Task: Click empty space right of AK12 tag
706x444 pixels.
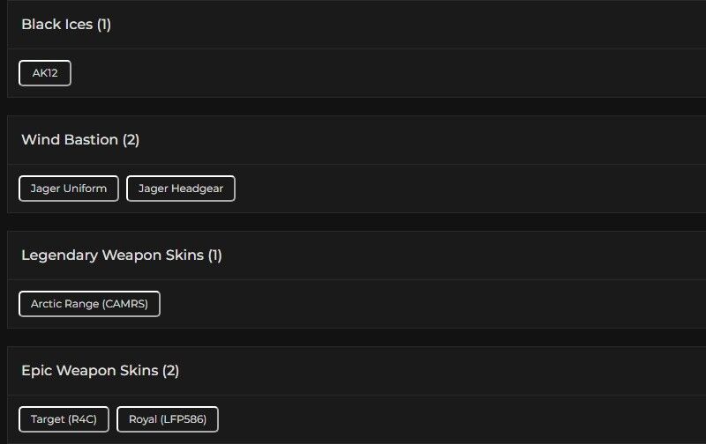Action: point(353,73)
